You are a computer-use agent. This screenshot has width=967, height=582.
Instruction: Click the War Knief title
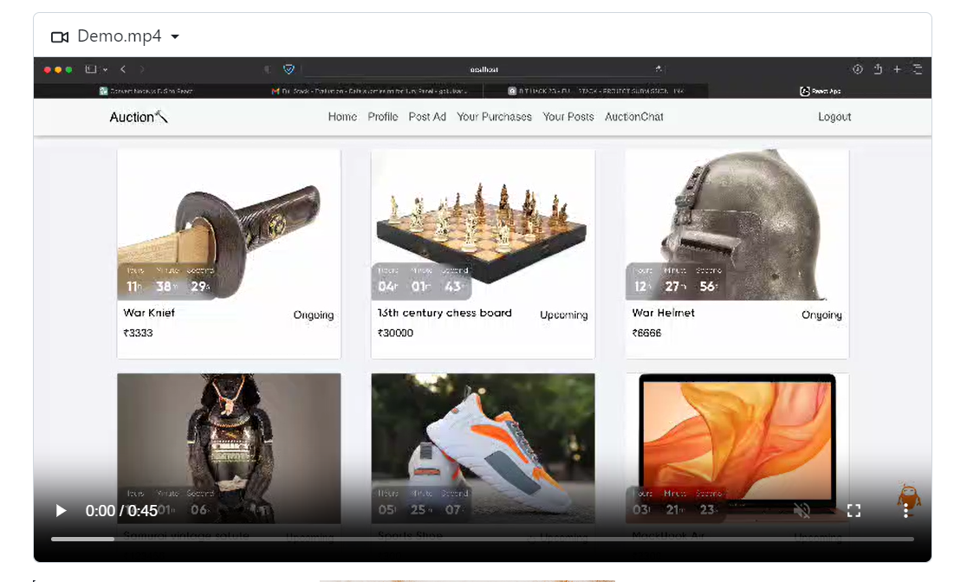pos(149,313)
